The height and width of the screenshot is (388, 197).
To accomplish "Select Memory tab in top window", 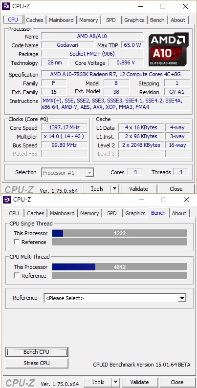I will tap(88, 20).
